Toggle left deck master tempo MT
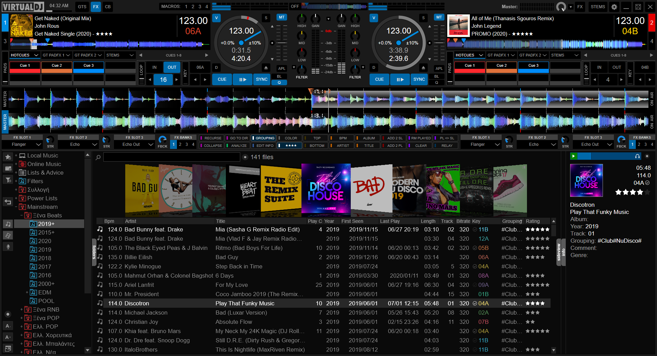 281,17
